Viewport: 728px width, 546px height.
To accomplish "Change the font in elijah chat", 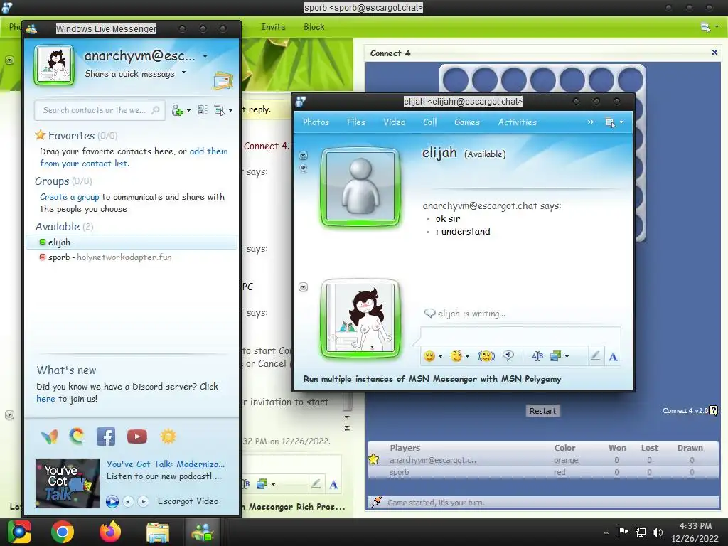I will coord(613,357).
